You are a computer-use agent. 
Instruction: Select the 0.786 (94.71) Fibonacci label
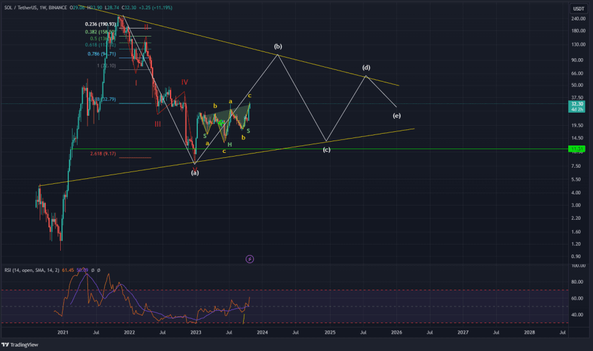pos(102,54)
